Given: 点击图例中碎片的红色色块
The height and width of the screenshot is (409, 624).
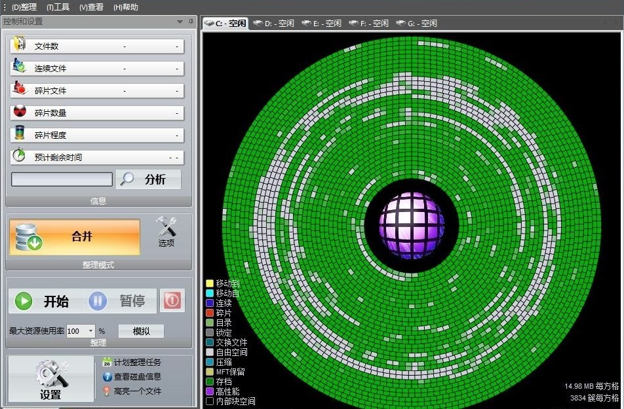Looking at the screenshot, I should (x=211, y=313).
